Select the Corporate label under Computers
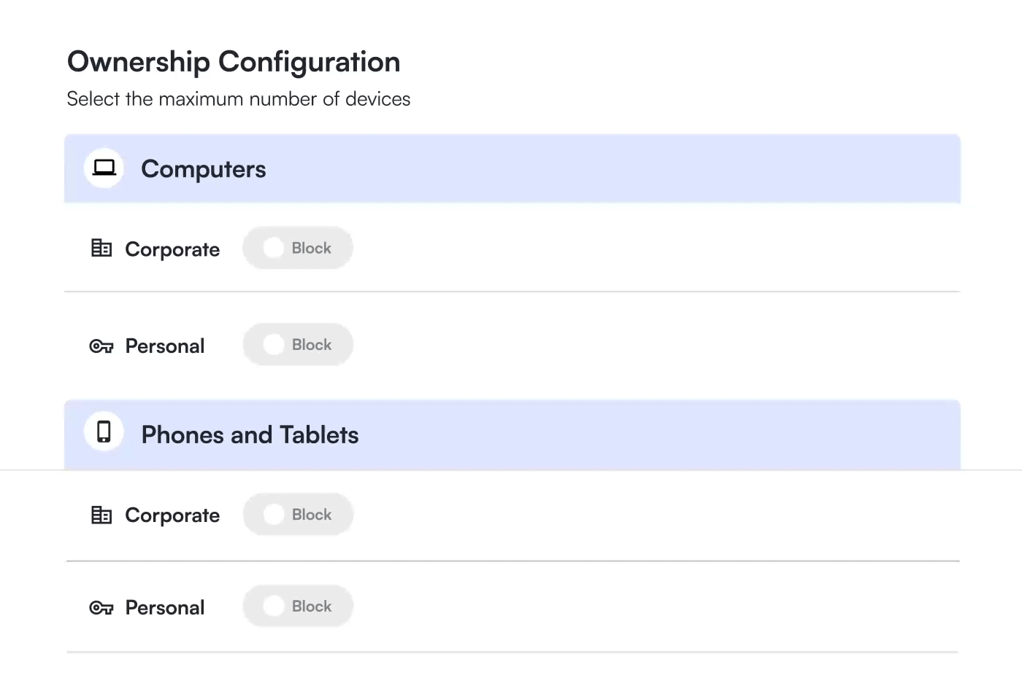The height and width of the screenshot is (678, 1022). click(172, 249)
